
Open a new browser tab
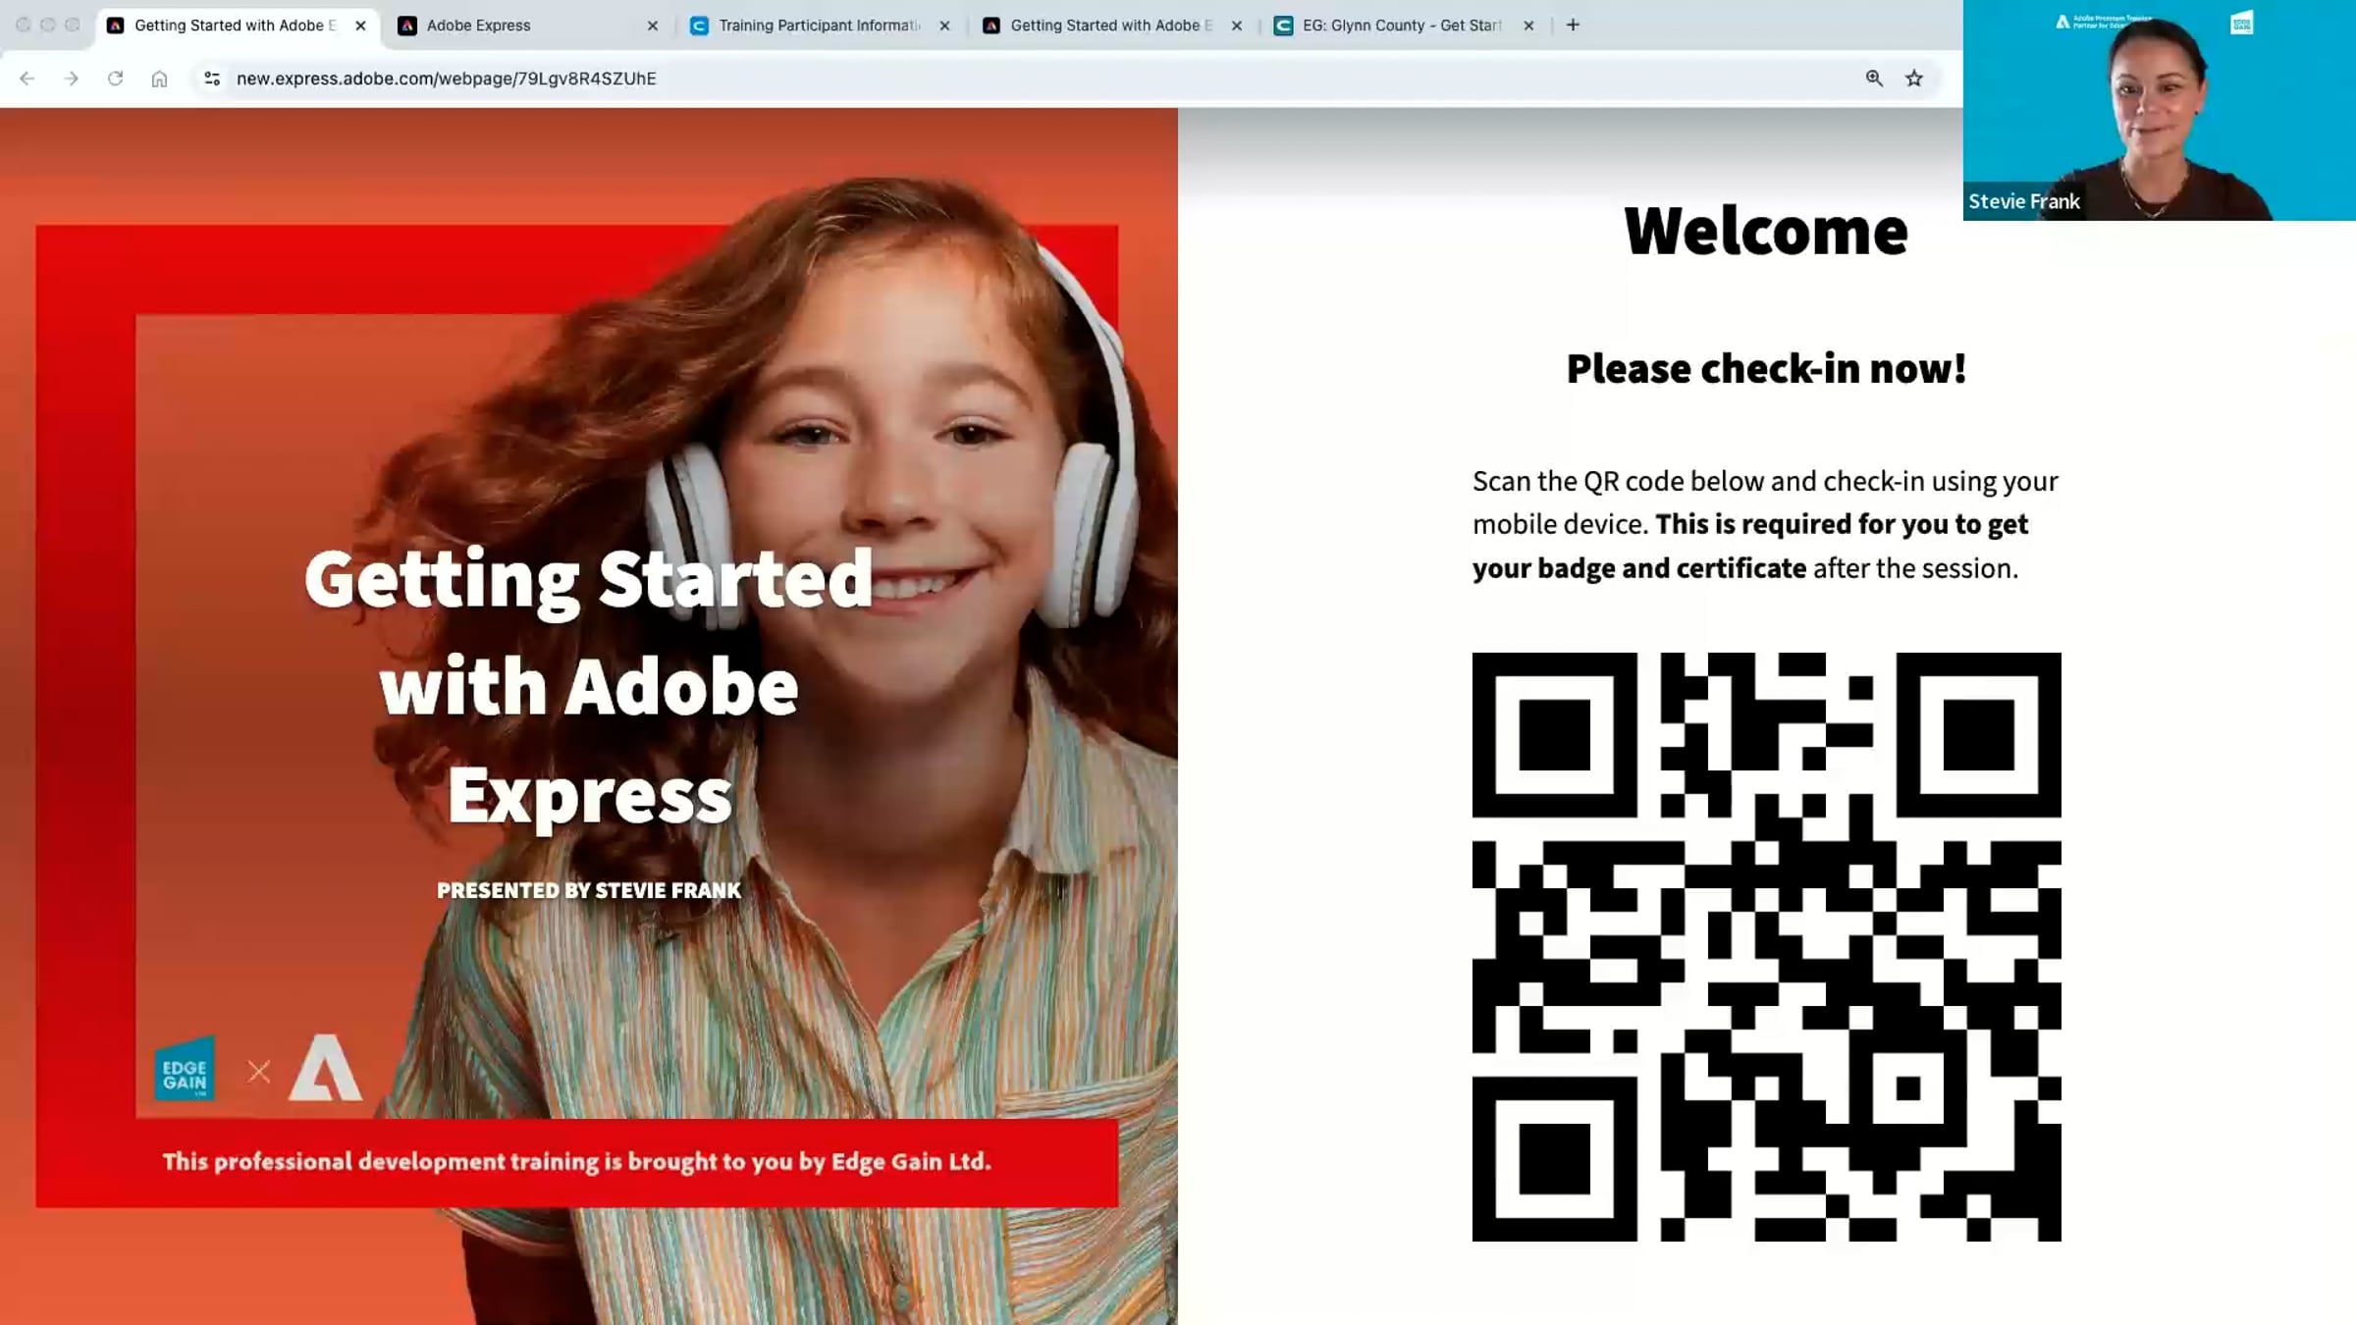click(x=1573, y=26)
